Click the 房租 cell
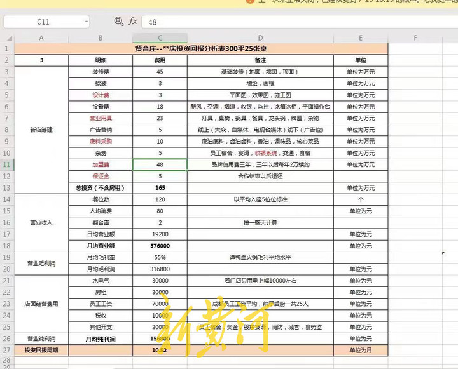 pos(101,292)
